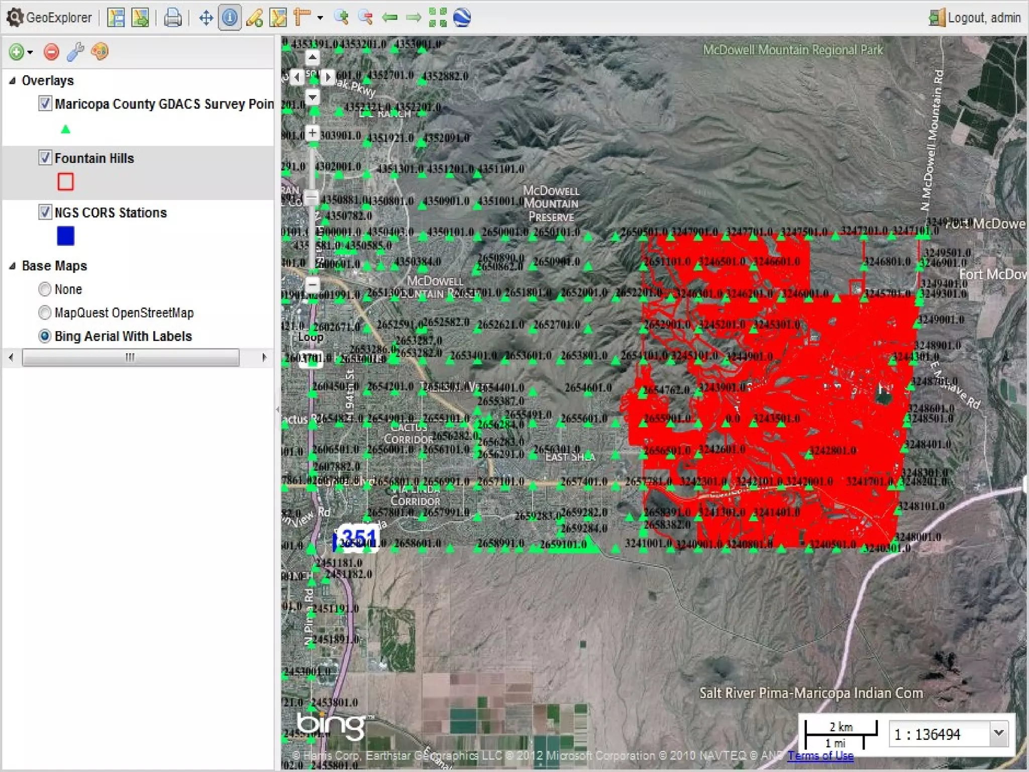Select MapQuest OpenStreetMap base map

click(x=45, y=313)
